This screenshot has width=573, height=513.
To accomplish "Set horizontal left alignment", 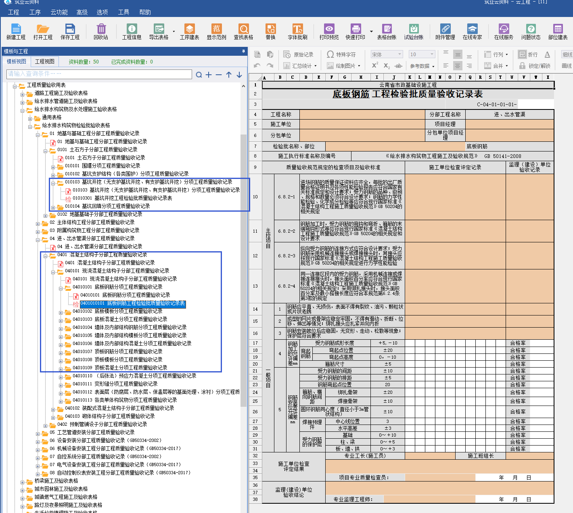I will click(446, 65).
